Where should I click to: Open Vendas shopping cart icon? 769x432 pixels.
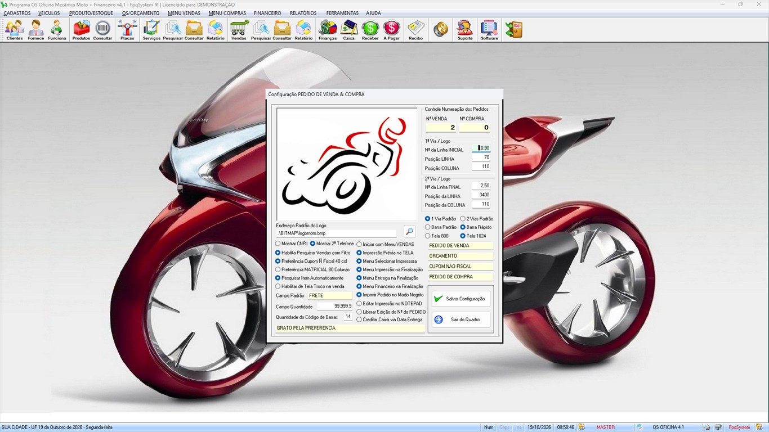click(239, 30)
